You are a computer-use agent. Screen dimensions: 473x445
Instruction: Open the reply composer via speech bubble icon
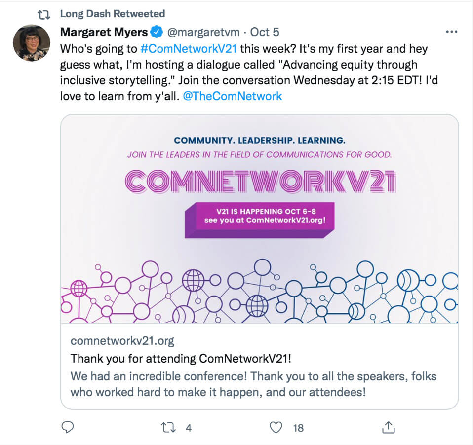(x=68, y=428)
